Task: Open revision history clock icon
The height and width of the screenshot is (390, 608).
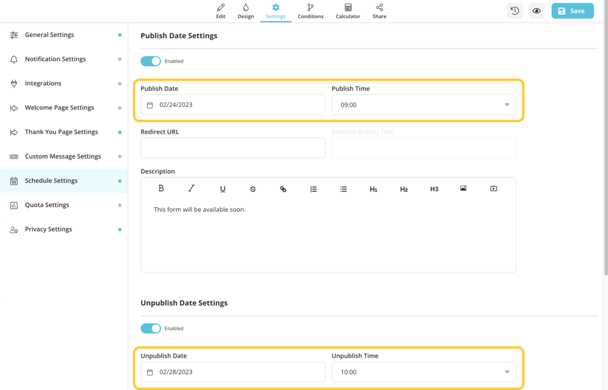Action: [x=515, y=11]
